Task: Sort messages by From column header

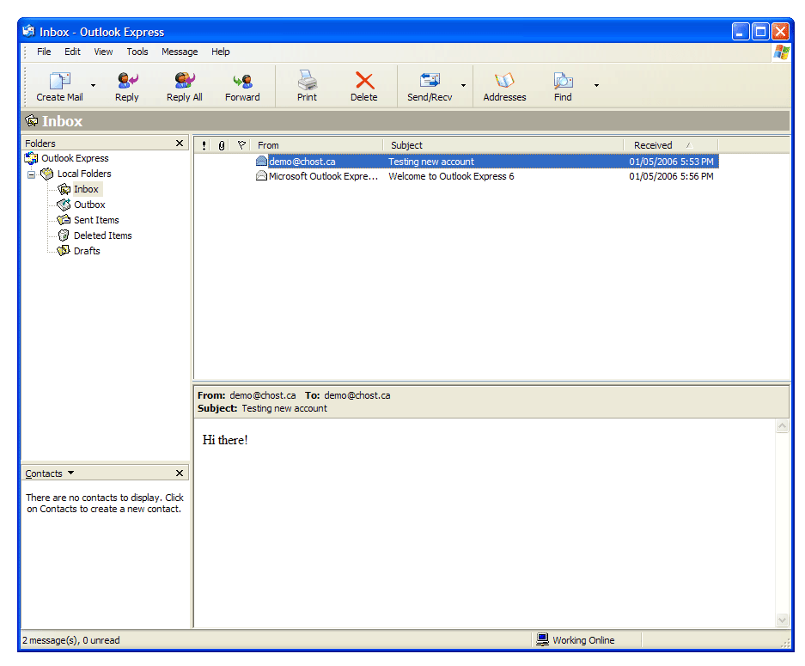Action: (x=317, y=145)
